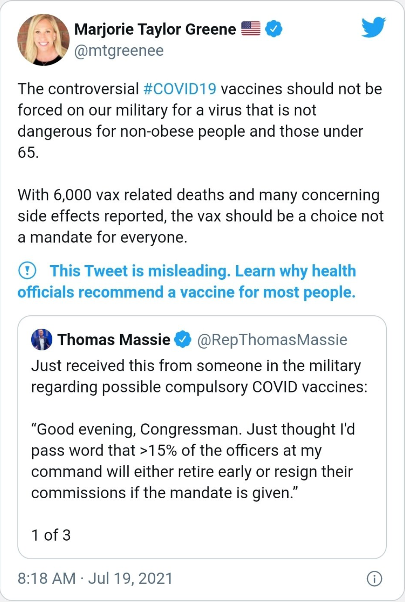Open Thomas Massie's small avatar

pyautogui.click(x=42, y=339)
